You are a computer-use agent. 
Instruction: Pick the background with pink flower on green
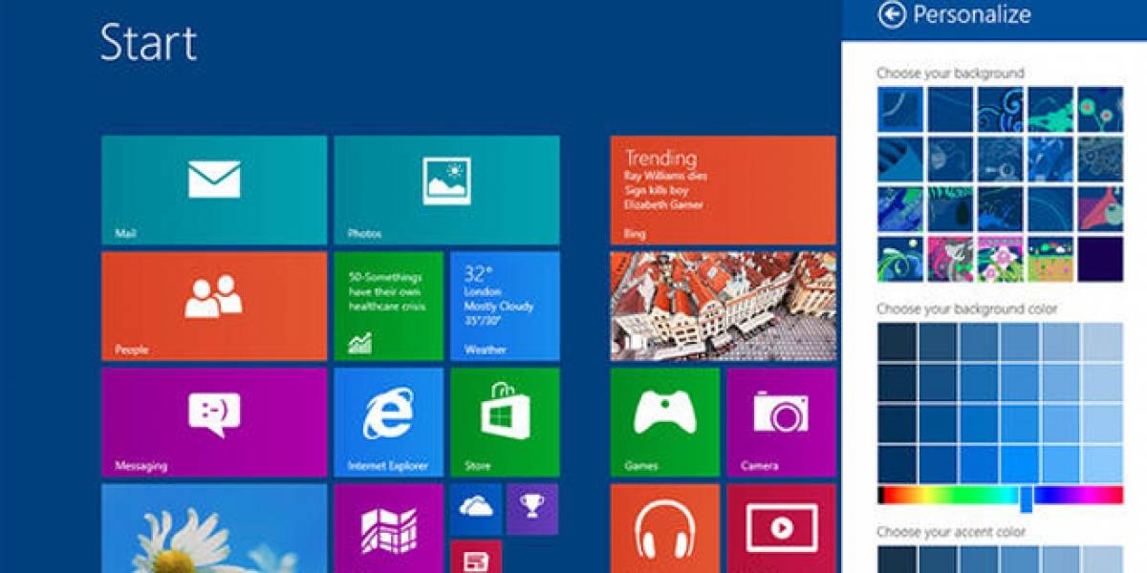point(1001,259)
